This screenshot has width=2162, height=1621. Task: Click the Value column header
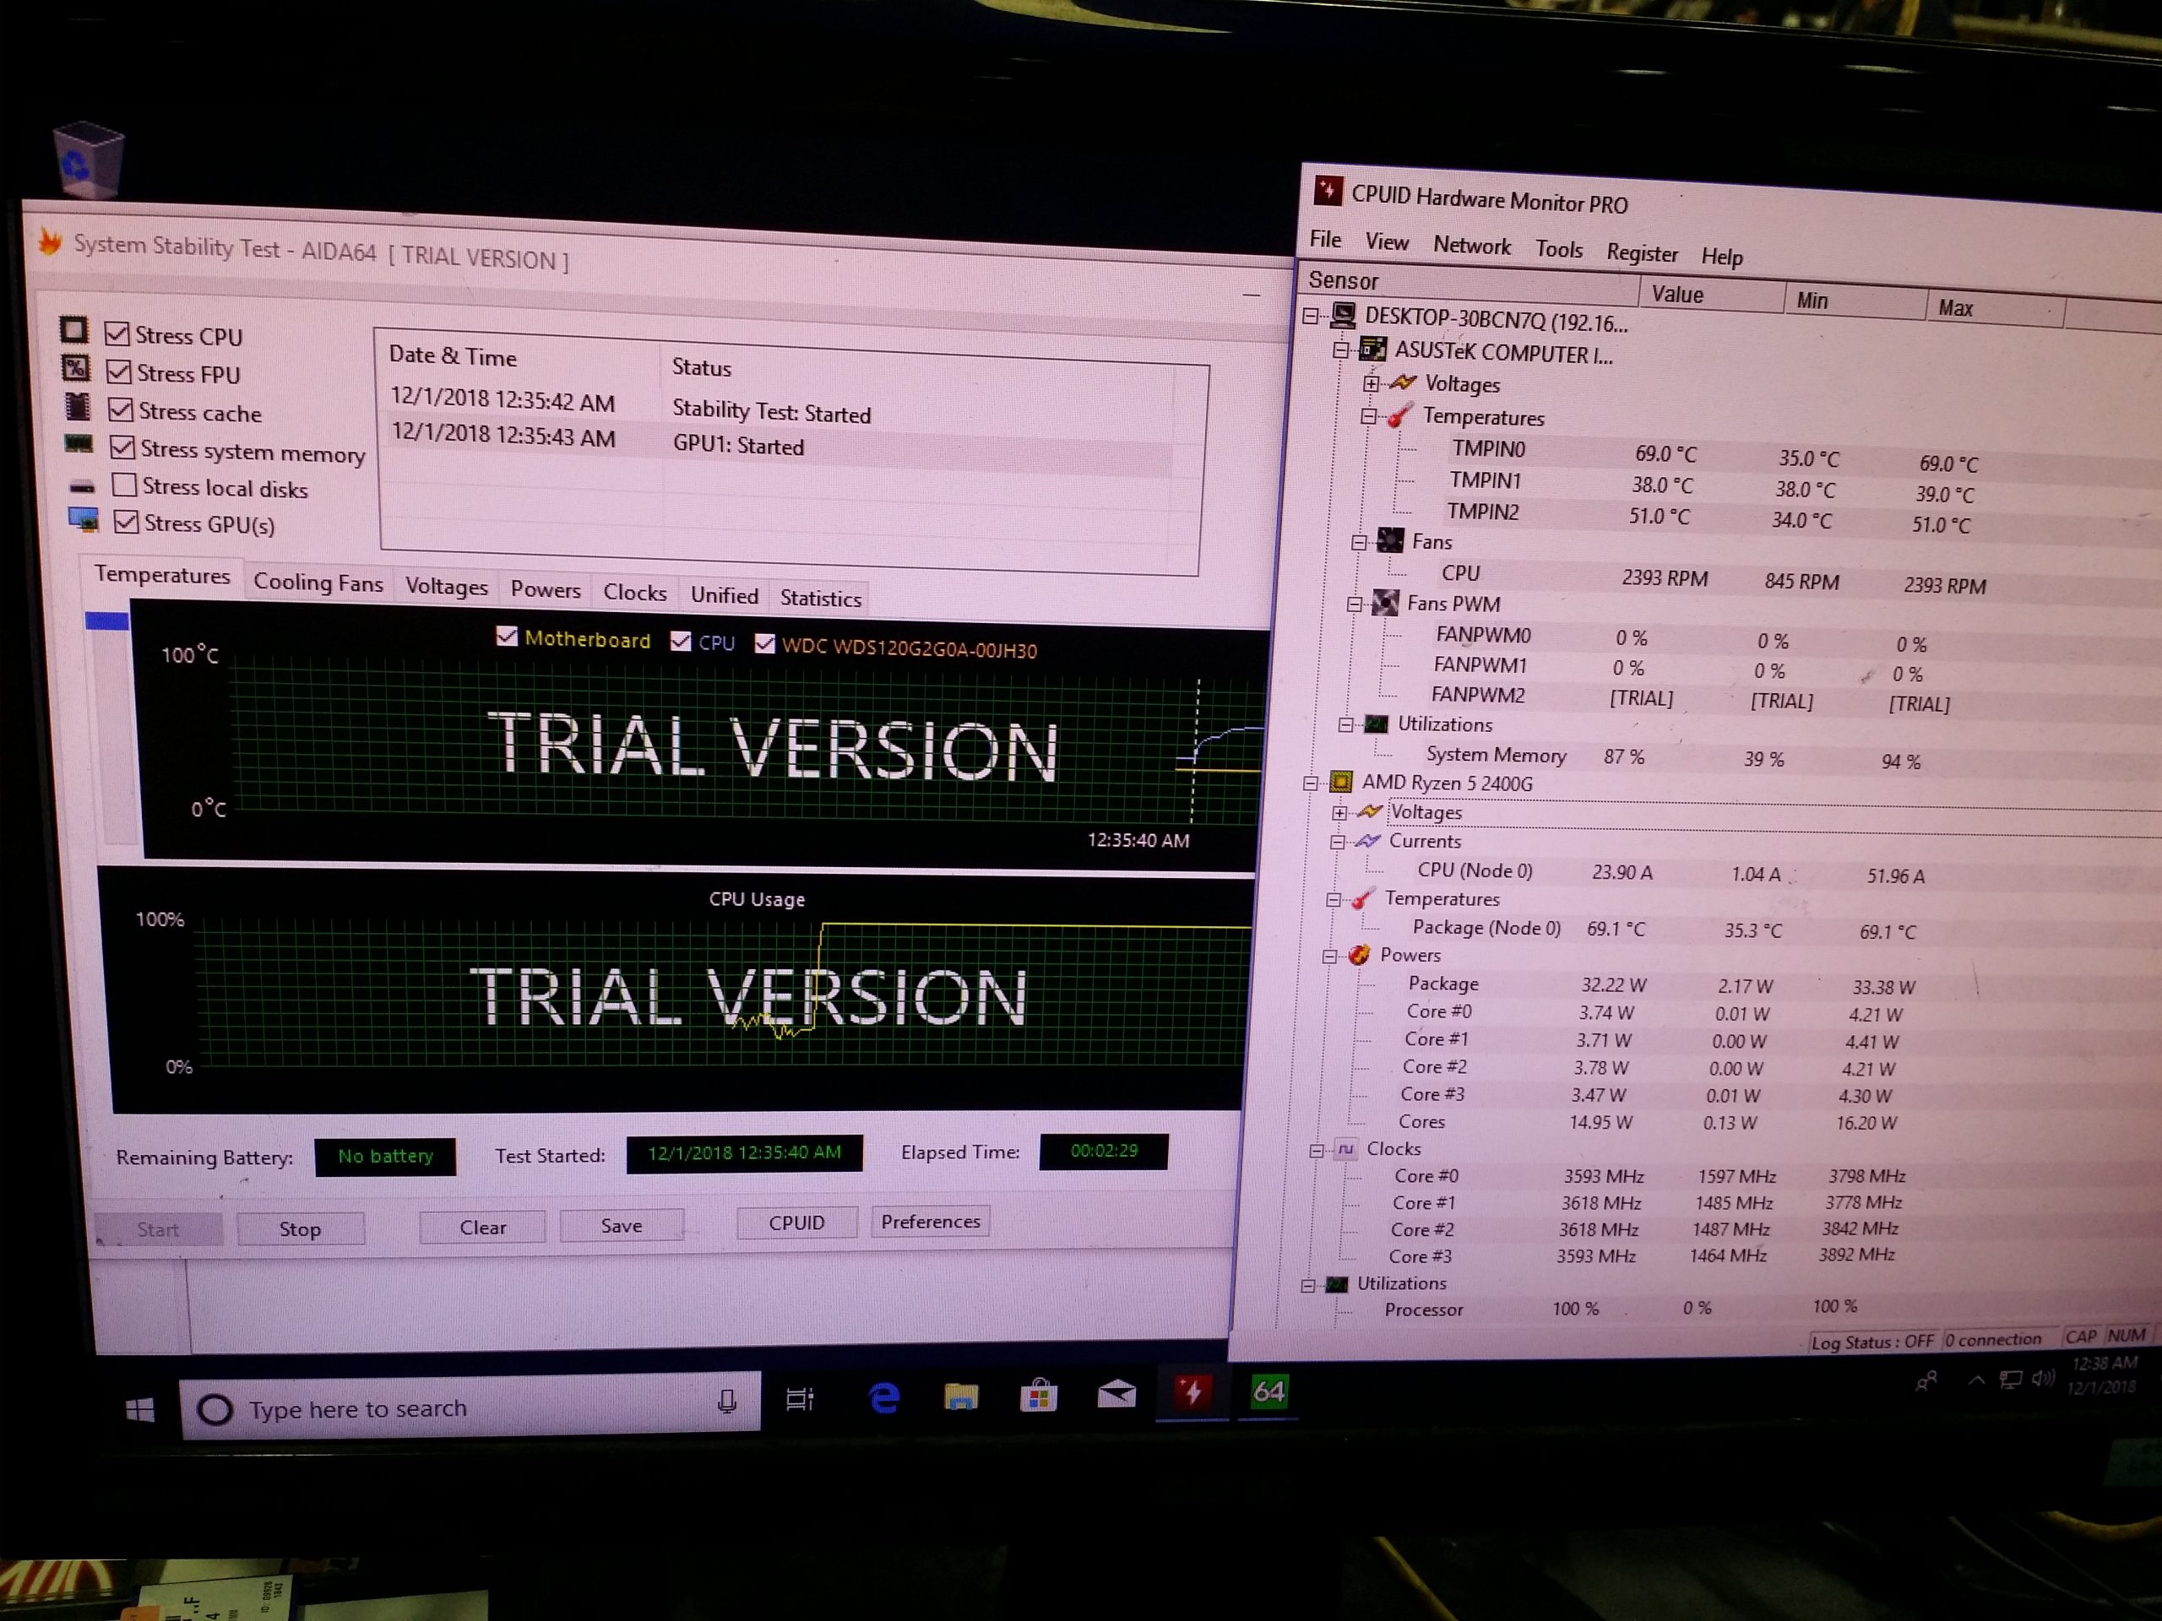point(1711,294)
